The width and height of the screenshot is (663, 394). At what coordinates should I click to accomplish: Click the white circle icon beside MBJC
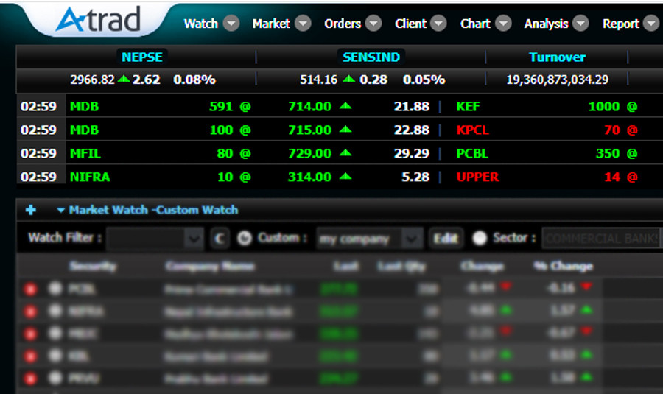coord(55,333)
